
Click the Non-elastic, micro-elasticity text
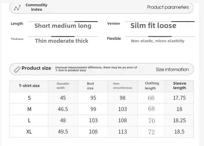(158, 41)
